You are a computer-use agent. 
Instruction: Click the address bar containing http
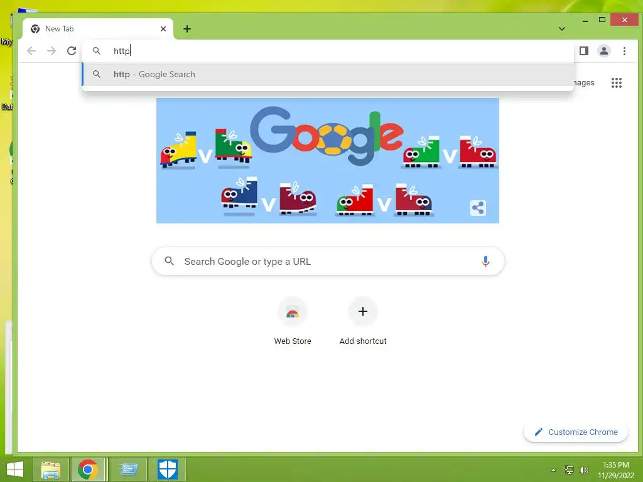328,51
